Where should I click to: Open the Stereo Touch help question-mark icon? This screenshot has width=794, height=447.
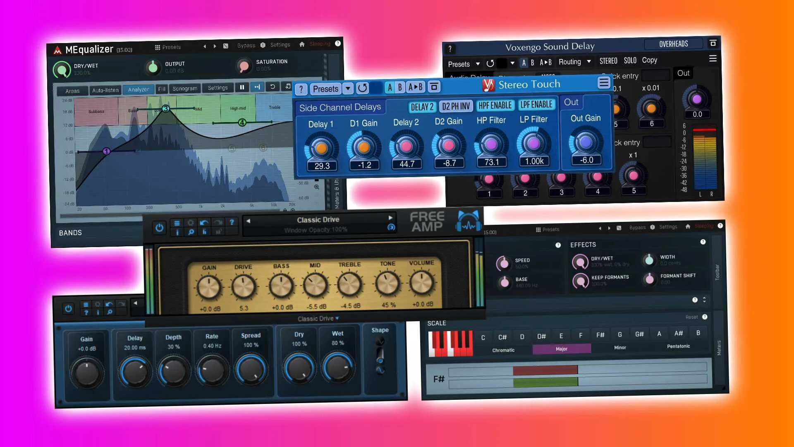[301, 89]
